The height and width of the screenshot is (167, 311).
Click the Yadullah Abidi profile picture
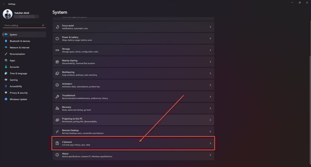(x=8, y=14)
